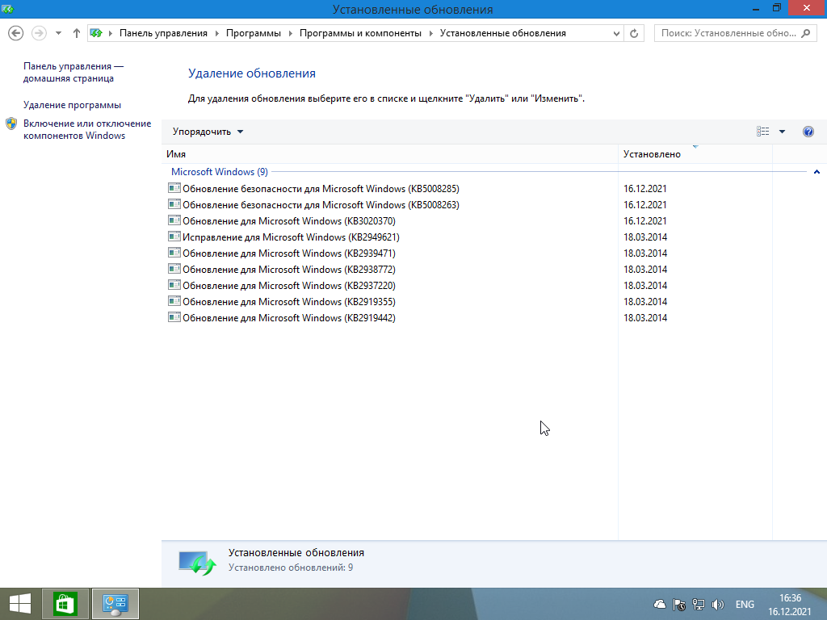Launch the Store app from taskbar
This screenshot has width=827, height=620.
pyautogui.click(x=65, y=604)
